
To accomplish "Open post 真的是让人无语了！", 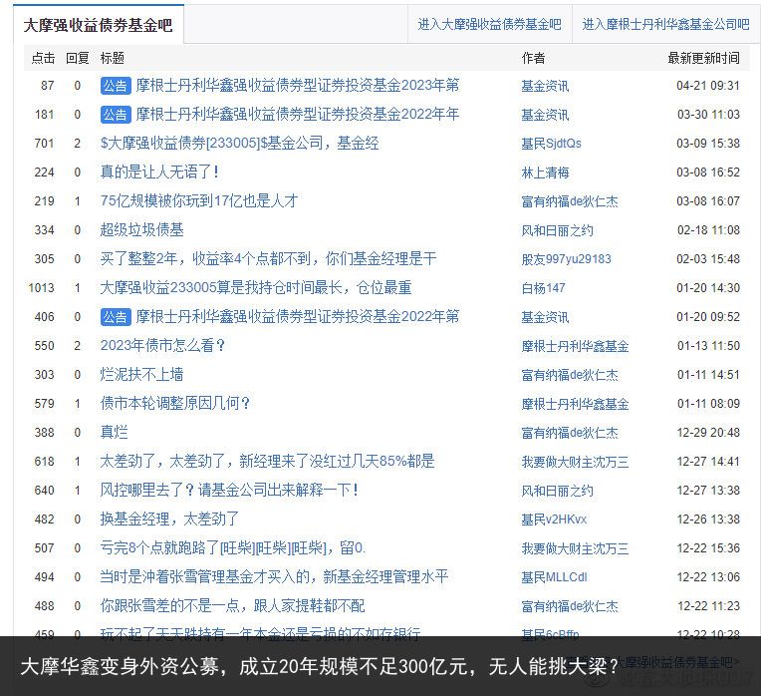I will 159,172.
